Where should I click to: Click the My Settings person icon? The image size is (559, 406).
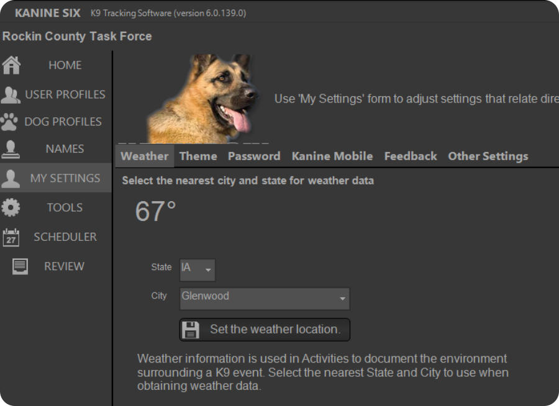[x=11, y=178]
